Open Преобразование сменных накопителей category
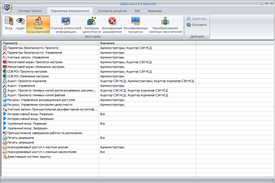This screenshot has height=183, width=275. 165,24
